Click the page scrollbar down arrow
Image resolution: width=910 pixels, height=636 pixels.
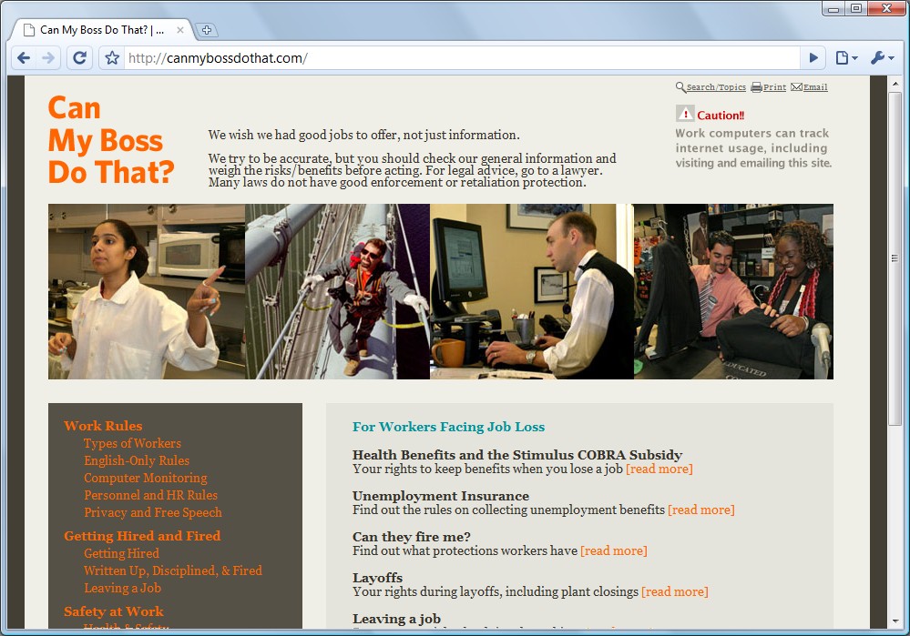895,621
